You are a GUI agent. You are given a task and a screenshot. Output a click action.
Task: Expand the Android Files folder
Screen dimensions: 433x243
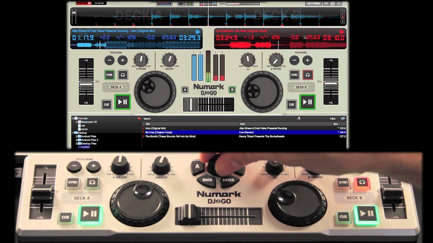tap(77, 136)
